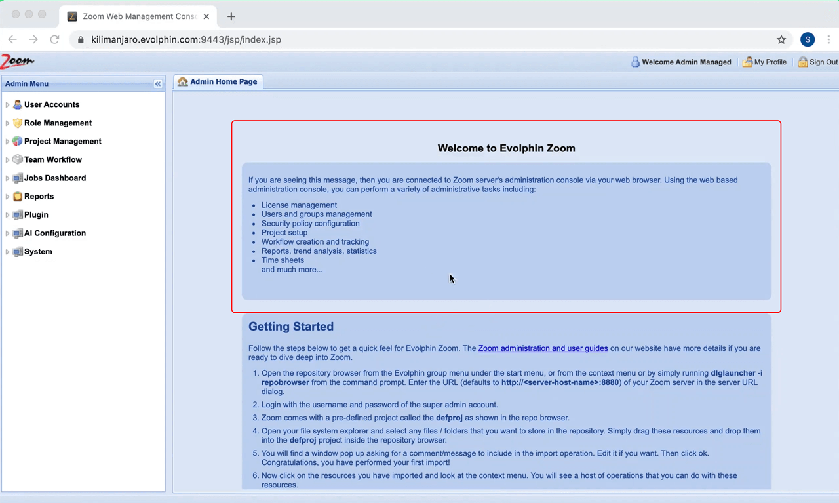The width and height of the screenshot is (839, 503).
Task: Click the Security policy configuration bullet
Action: 310,223
